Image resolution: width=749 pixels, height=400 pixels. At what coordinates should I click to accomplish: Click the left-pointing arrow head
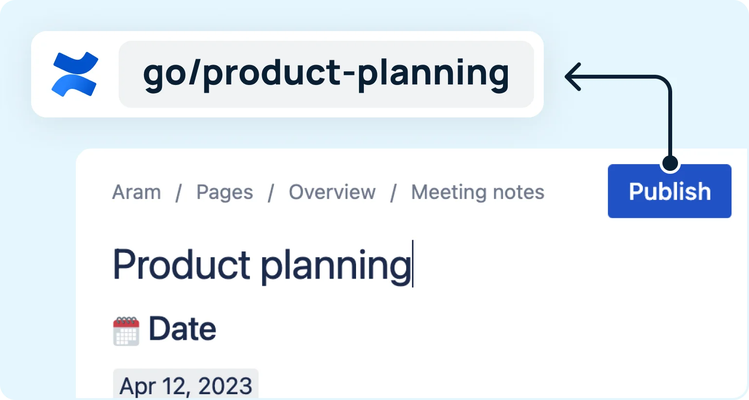pyautogui.click(x=572, y=77)
